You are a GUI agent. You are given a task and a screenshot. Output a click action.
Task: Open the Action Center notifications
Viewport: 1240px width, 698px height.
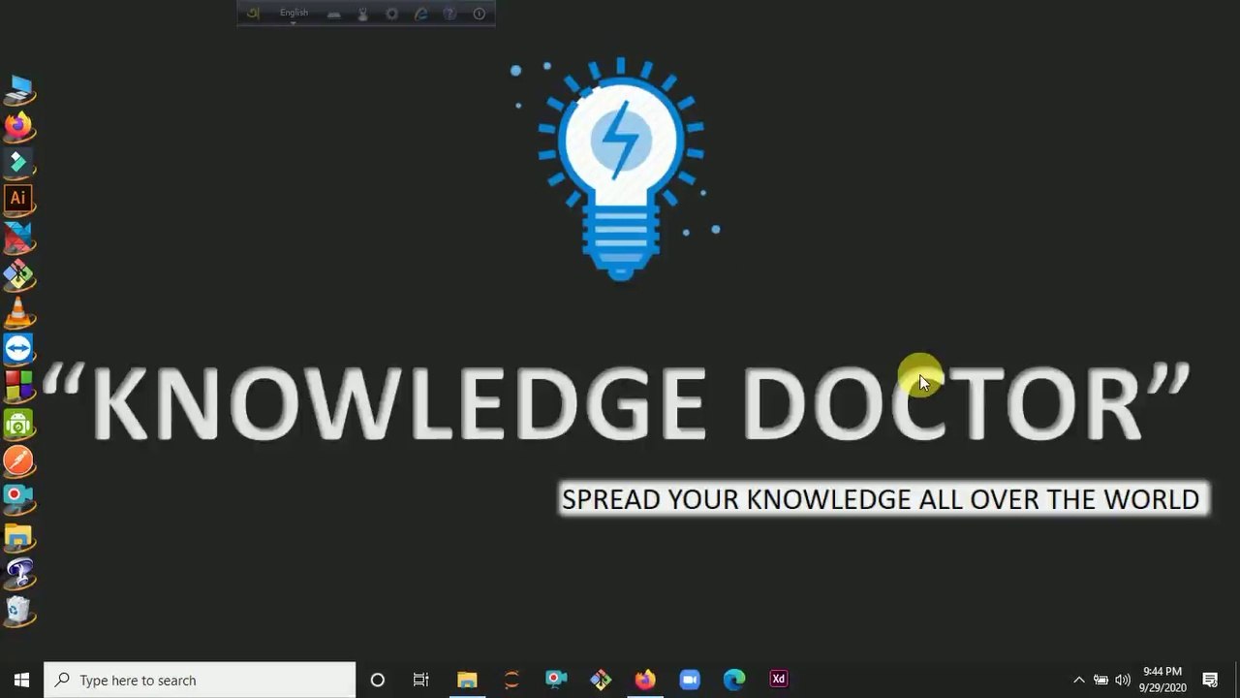coord(1210,680)
